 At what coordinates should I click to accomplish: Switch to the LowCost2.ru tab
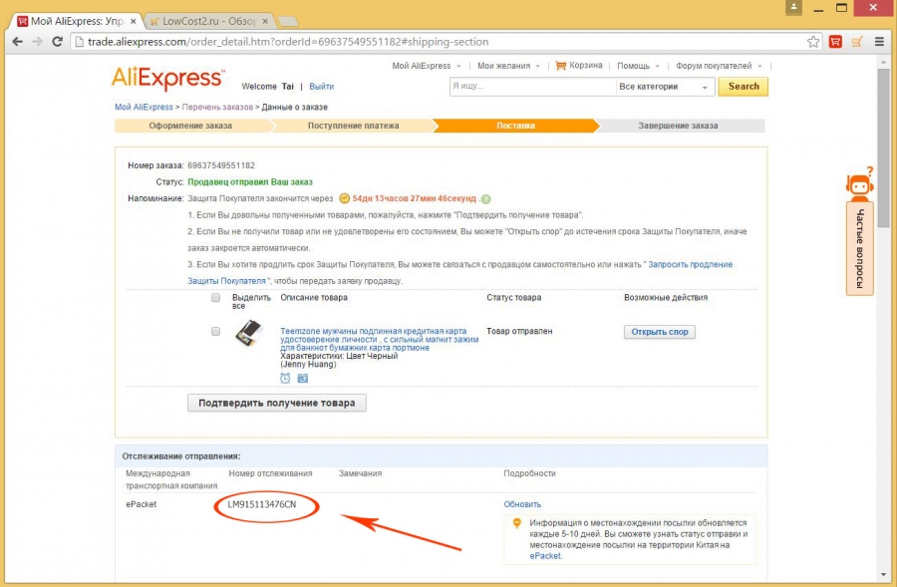point(209,21)
